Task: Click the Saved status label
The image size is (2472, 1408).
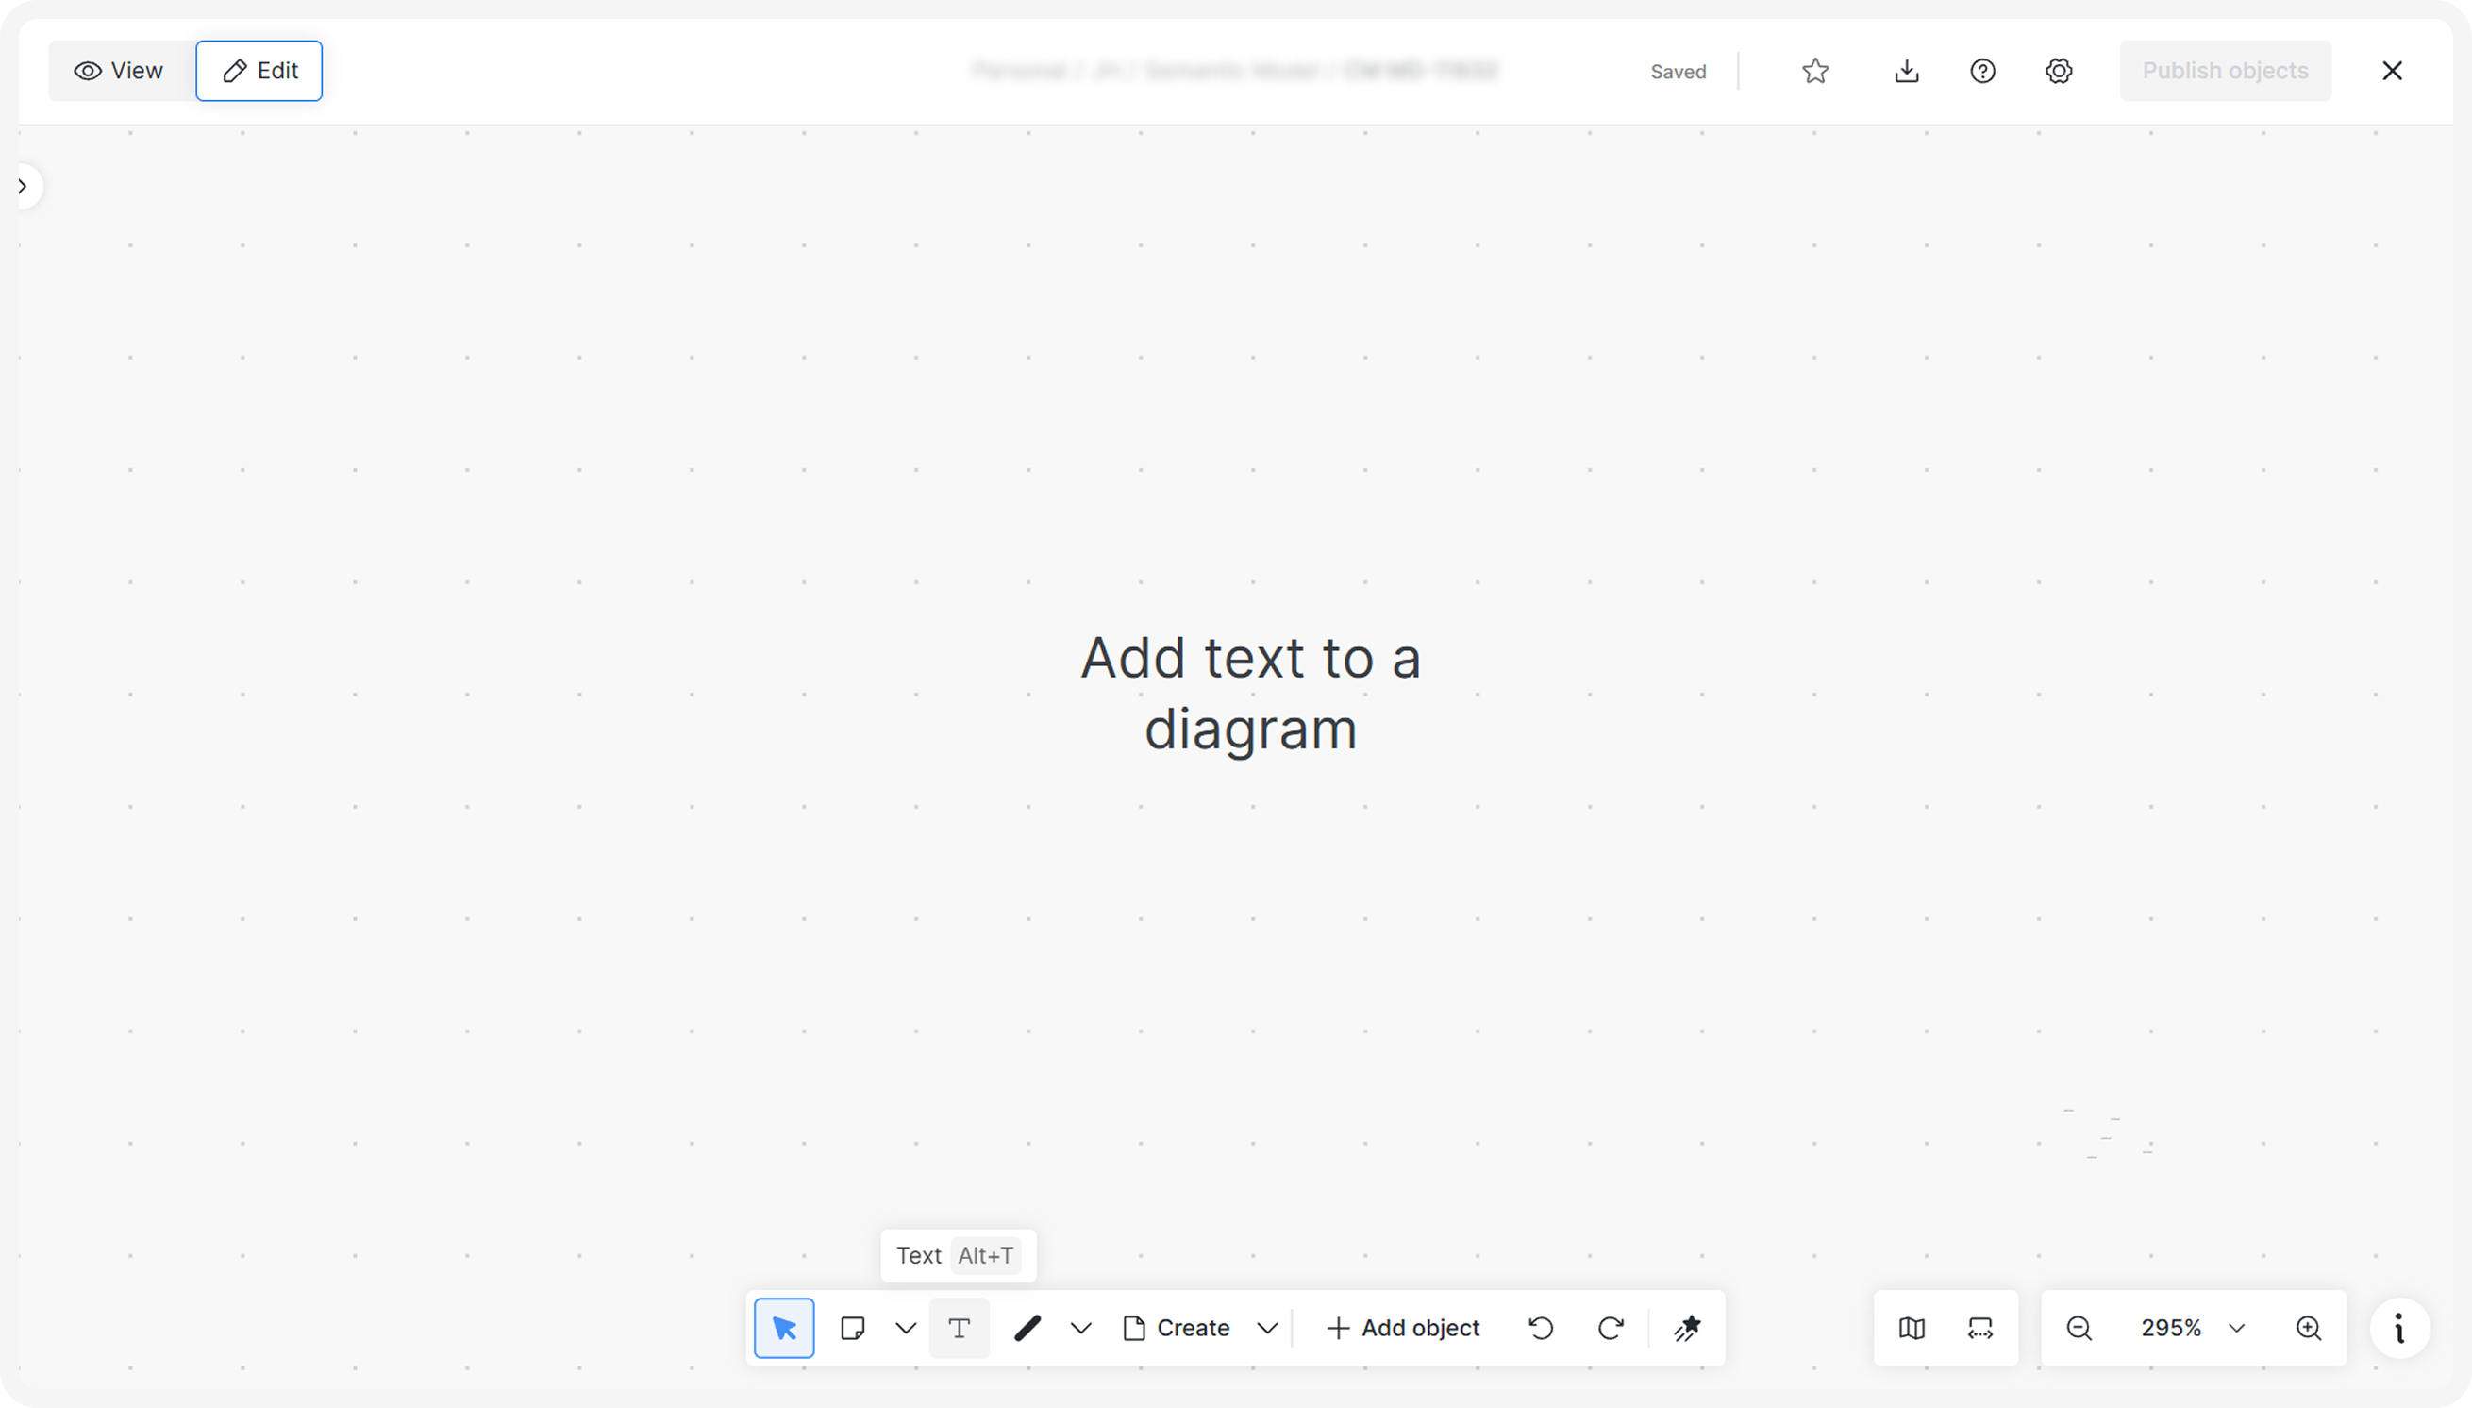Action: pyautogui.click(x=1679, y=72)
